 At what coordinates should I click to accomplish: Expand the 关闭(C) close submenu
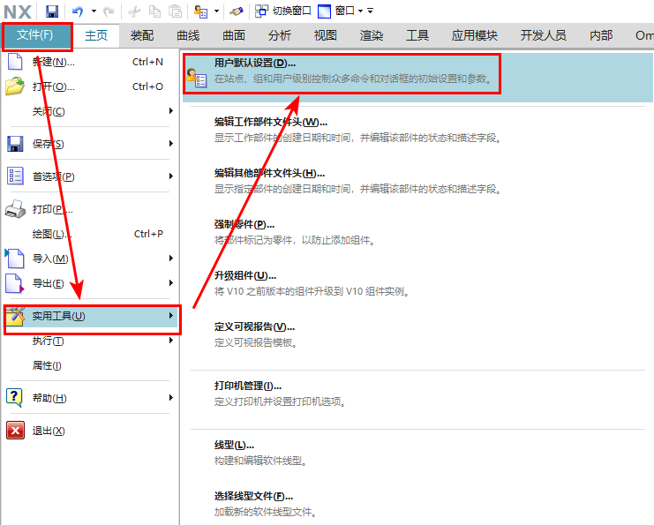[90, 111]
